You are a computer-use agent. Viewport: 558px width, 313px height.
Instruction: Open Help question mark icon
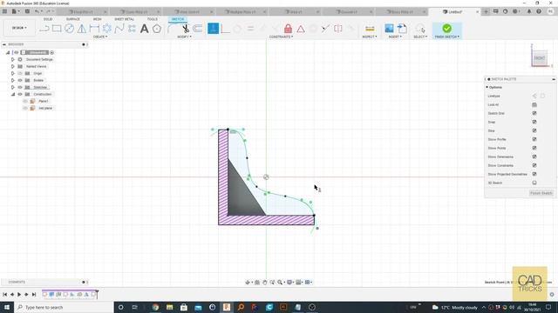click(539, 11)
